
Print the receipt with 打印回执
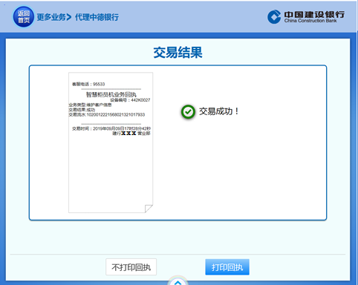[227, 267]
